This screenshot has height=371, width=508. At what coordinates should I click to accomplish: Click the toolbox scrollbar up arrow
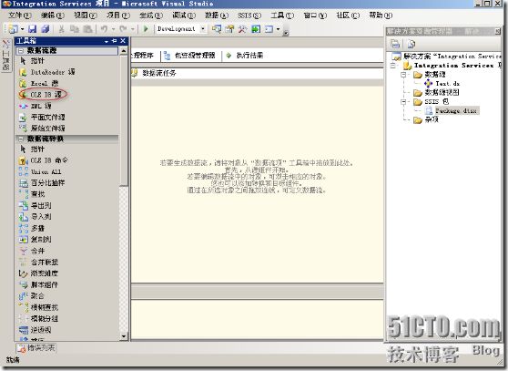(124, 51)
